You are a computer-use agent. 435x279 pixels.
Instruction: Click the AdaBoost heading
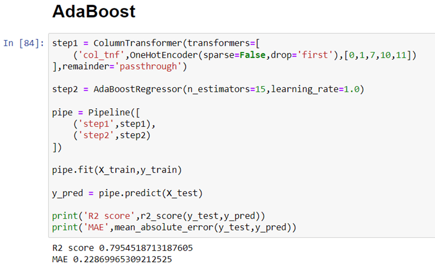click(x=94, y=12)
